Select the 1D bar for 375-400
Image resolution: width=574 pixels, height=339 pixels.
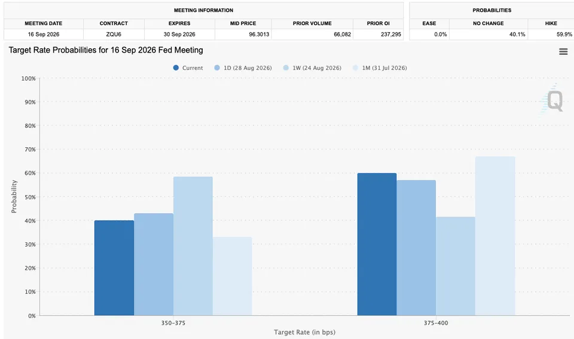tap(416, 248)
